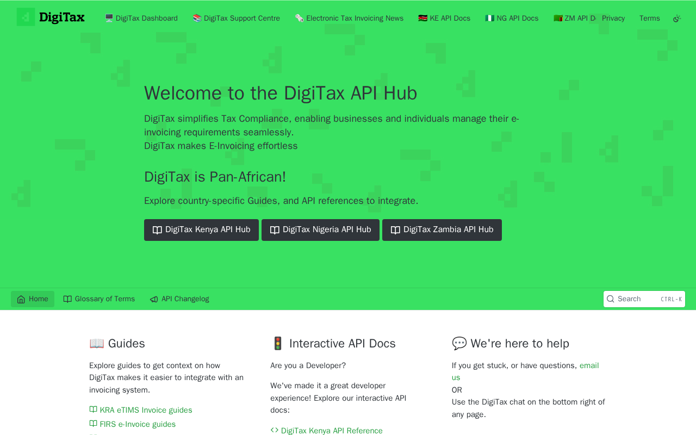Open DigiTax Nigeria API Hub button
Viewport: 696px width, 435px height.
(x=320, y=230)
